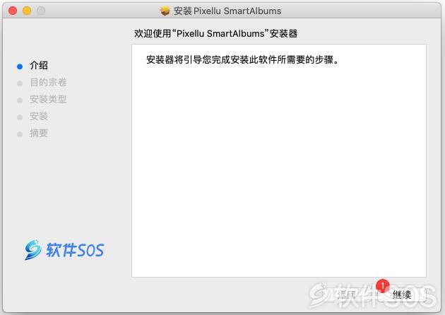This screenshot has height=315, width=445.
Task: Select the blue bullet beside 介绍
Action: (20, 66)
